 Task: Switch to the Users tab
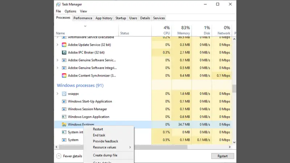pyautogui.click(x=133, y=18)
